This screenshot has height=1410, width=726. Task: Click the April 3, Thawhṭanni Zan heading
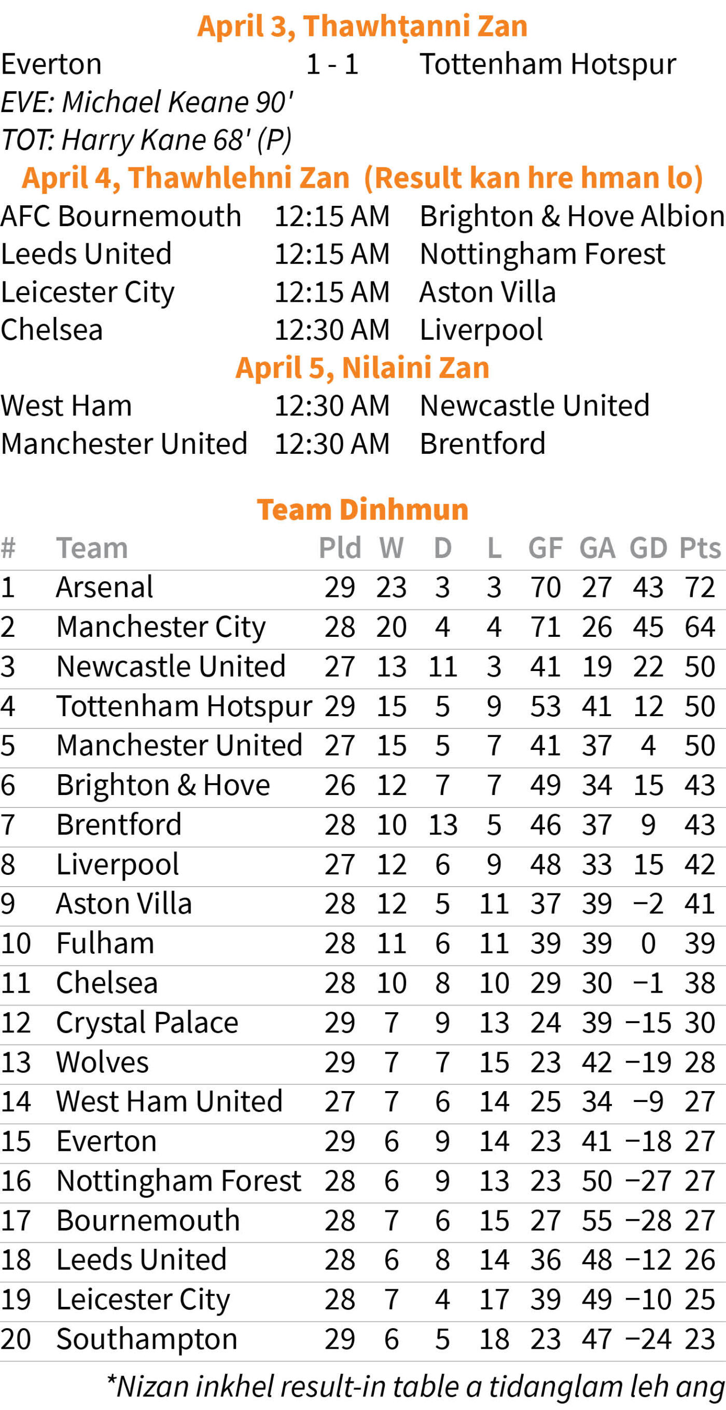(362, 26)
